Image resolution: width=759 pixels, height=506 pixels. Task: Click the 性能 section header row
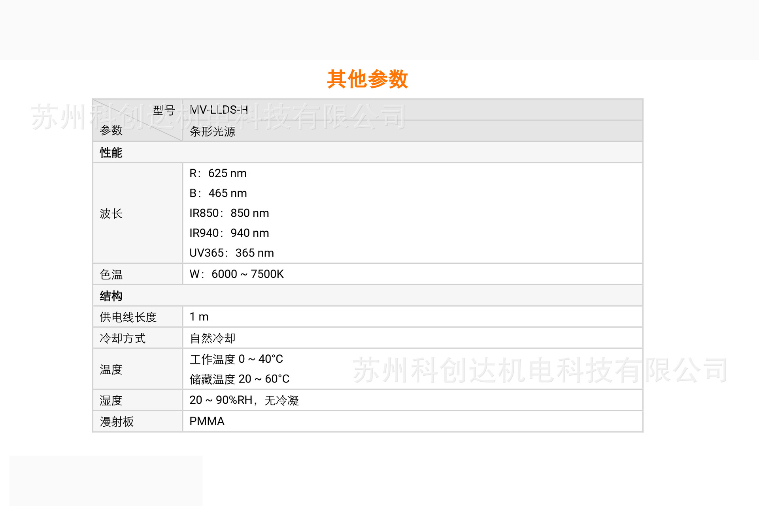(x=111, y=152)
